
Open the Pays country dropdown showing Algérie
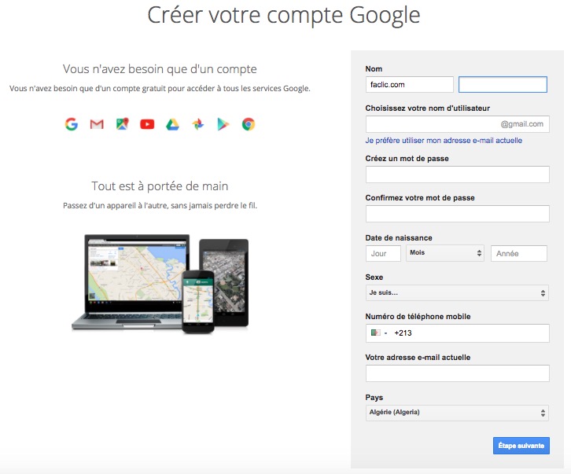click(x=457, y=413)
